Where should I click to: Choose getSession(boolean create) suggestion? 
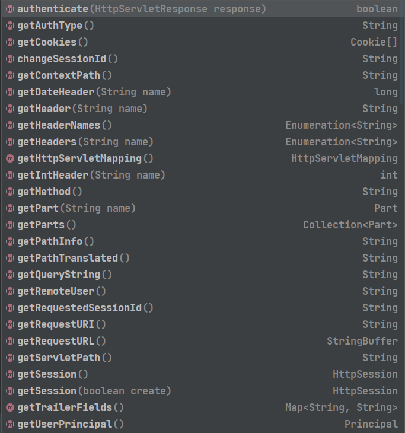click(x=200, y=391)
